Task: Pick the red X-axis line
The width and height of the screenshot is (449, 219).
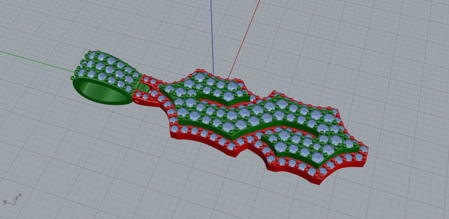Action: coord(244,39)
